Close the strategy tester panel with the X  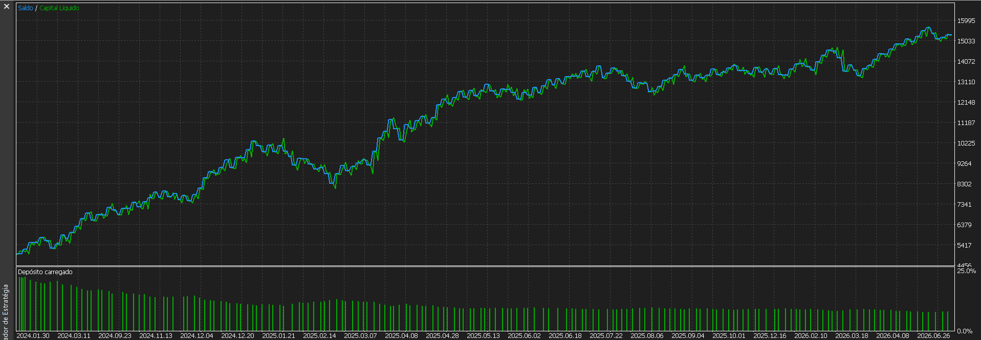click(7, 7)
